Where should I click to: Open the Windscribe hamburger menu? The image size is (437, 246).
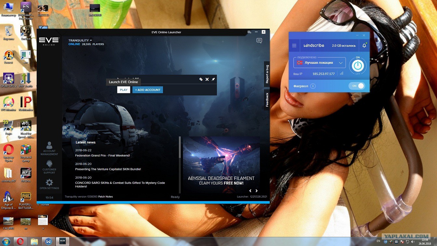coord(294,46)
